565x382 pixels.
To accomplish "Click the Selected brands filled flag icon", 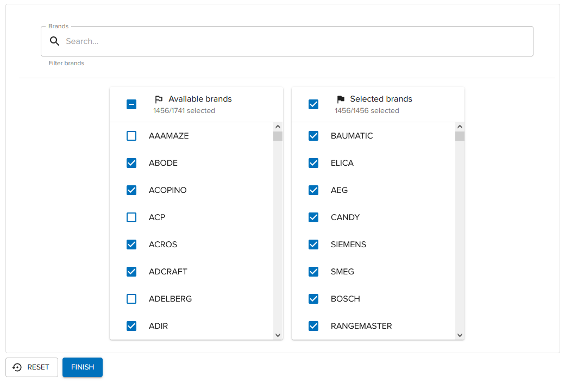I will pyautogui.click(x=341, y=99).
